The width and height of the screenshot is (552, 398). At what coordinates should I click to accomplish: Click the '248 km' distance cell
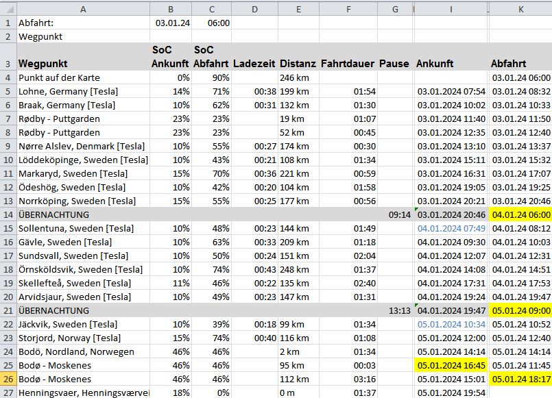pyautogui.click(x=298, y=269)
